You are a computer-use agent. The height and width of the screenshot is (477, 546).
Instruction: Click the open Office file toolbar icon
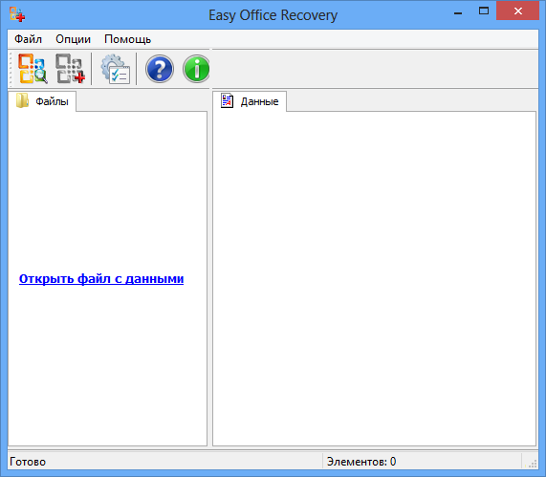(x=33, y=69)
